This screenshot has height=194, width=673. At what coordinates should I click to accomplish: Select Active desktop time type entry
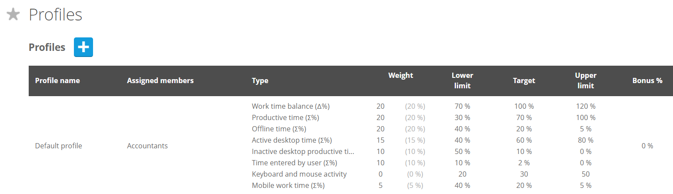click(292, 140)
